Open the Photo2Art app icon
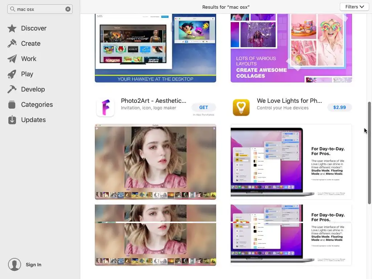 click(x=106, y=108)
